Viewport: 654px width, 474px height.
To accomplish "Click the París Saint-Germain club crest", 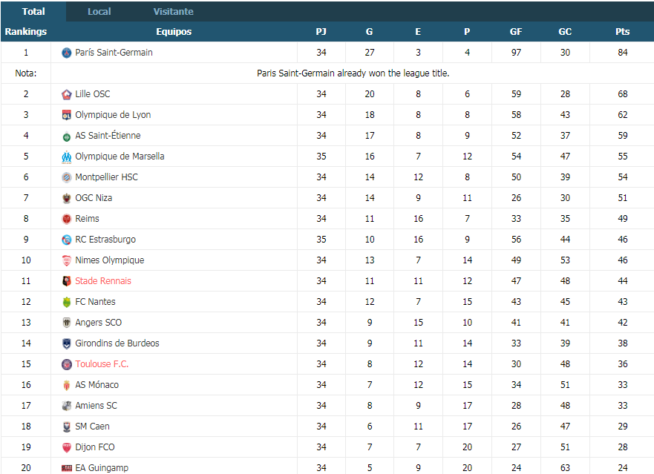I will (66, 53).
